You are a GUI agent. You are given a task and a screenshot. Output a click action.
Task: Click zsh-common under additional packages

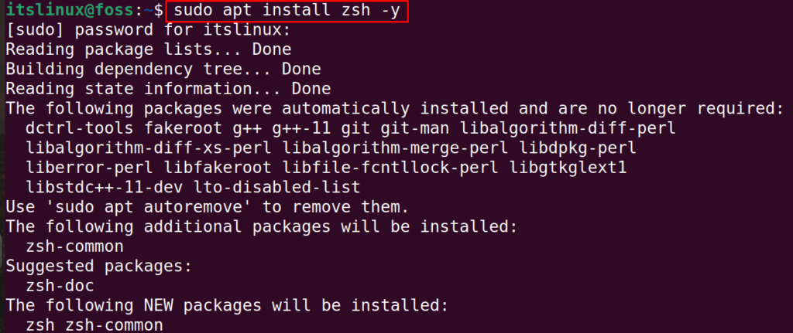click(x=74, y=246)
